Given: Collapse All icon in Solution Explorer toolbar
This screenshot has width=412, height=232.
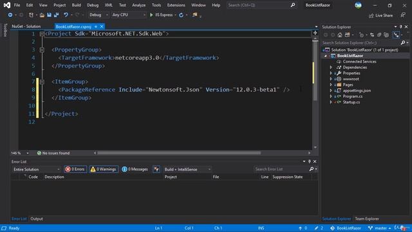Looking at the screenshot, I should point(379,35).
